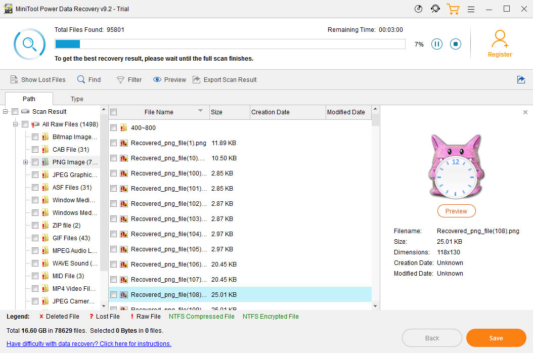Tick the Recovered_png_file(1).png checkbox

pos(114,143)
